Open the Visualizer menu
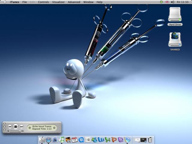This screenshot has width=192, height=144. click(x=58, y=2)
